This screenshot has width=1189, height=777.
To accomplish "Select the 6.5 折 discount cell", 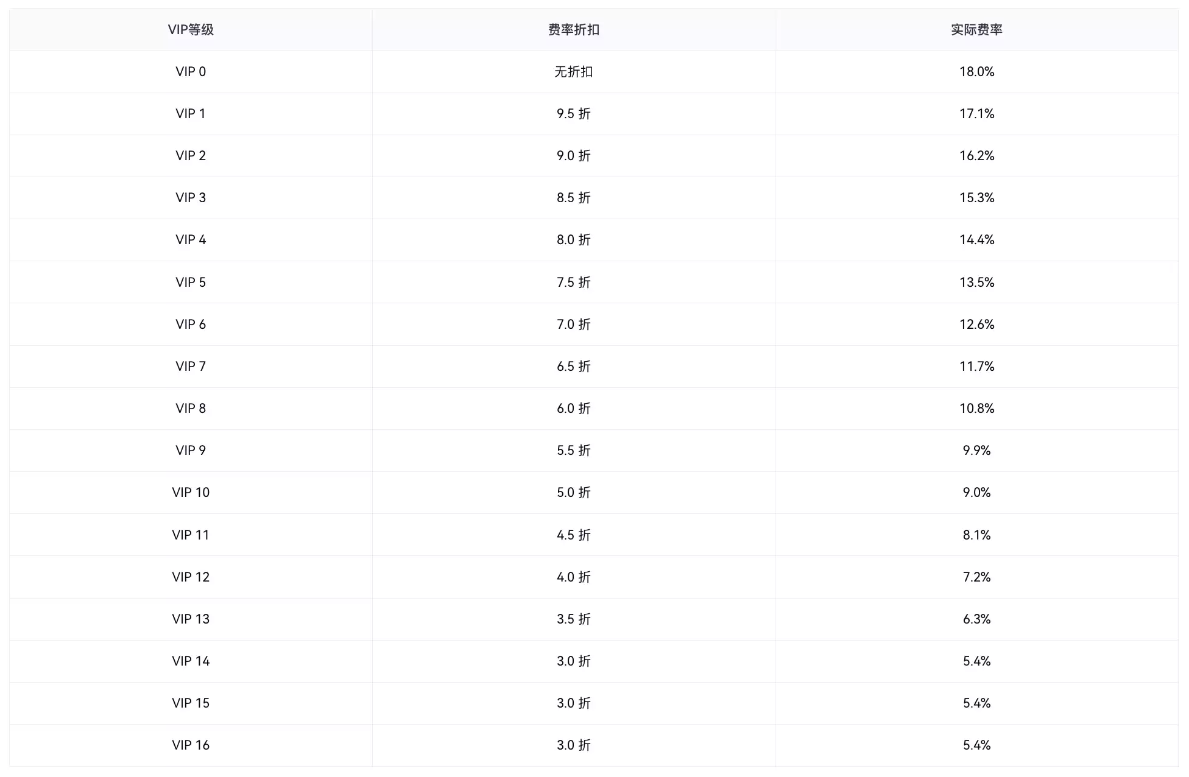I will pyautogui.click(x=574, y=367).
